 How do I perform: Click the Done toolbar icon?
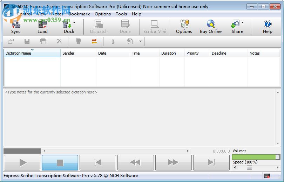coord(125,26)
